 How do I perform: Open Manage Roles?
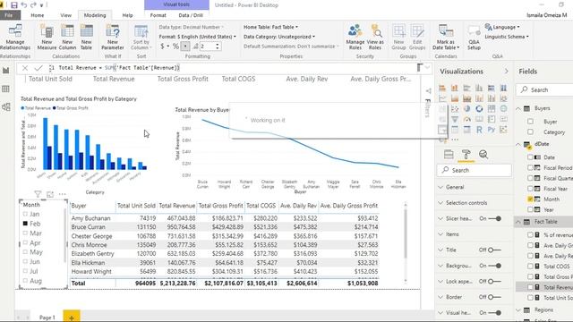pyautogui.click(x=355, y=37)
